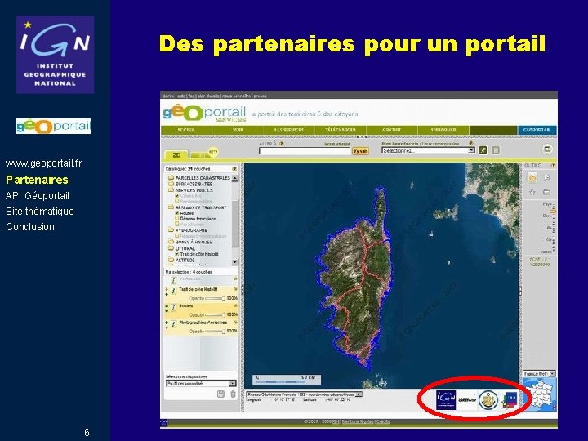Click Site thématique in slide sidebar
Viewport: 588px width, 441px height.
40,212
